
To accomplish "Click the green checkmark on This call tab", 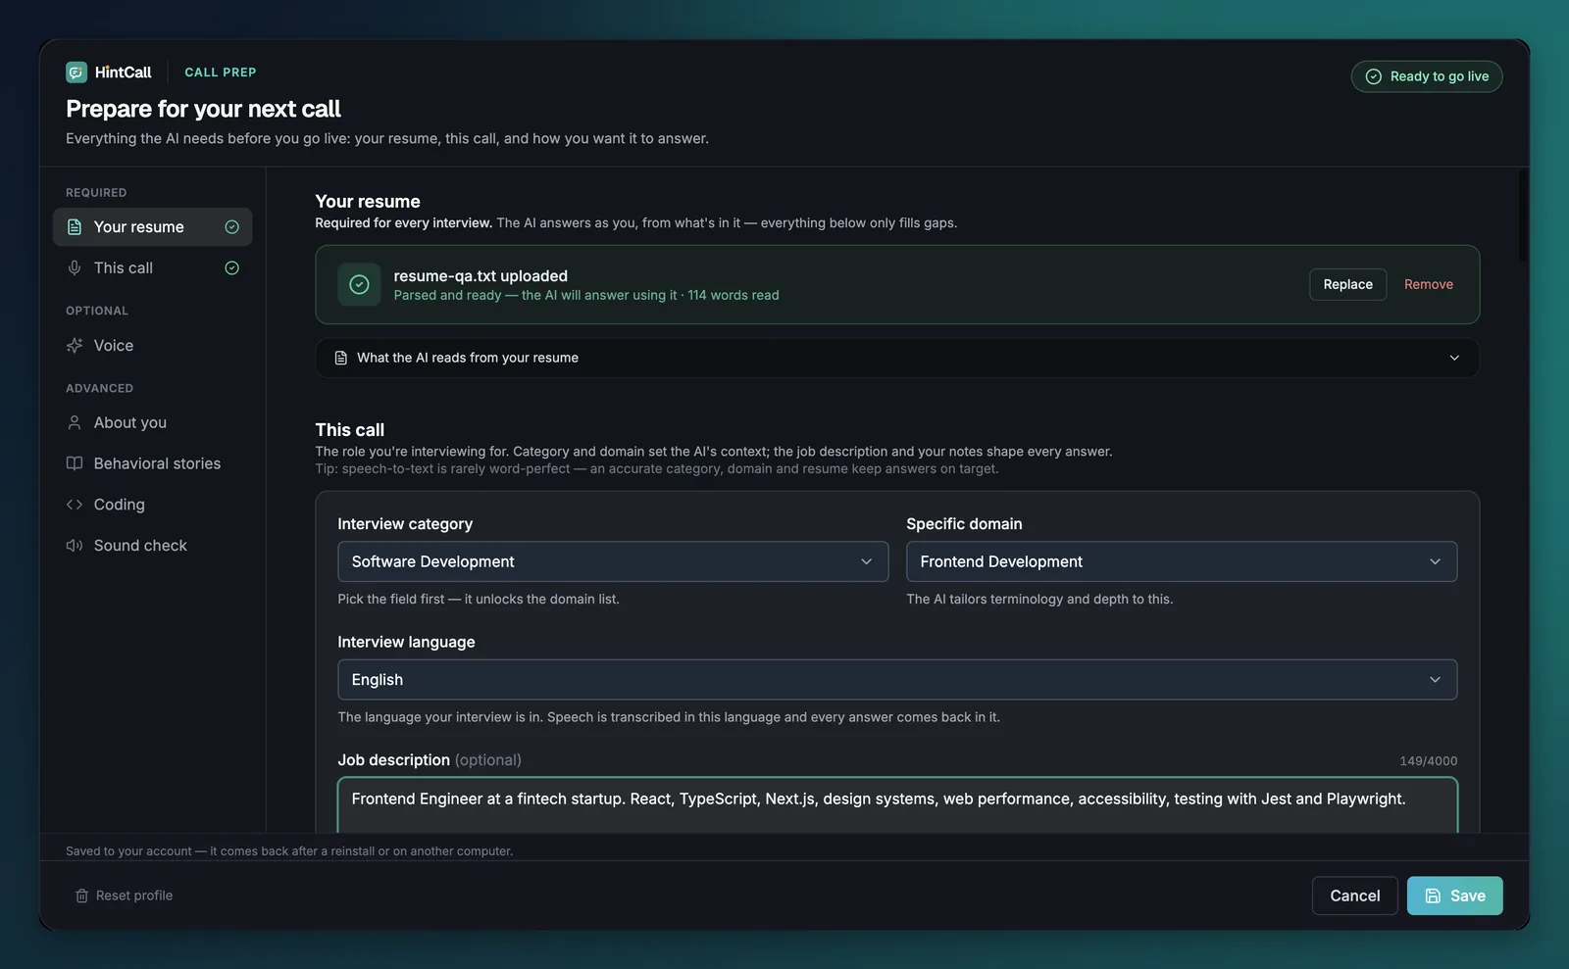I will pos(232,268).
